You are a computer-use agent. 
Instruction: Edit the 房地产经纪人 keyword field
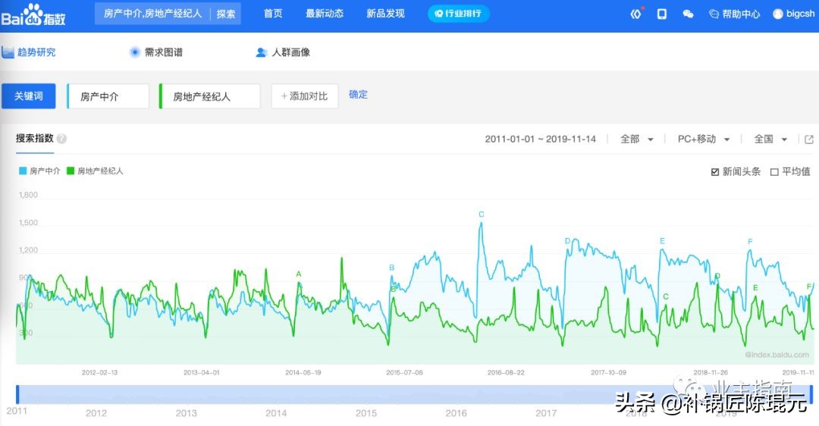pos(209,96)
